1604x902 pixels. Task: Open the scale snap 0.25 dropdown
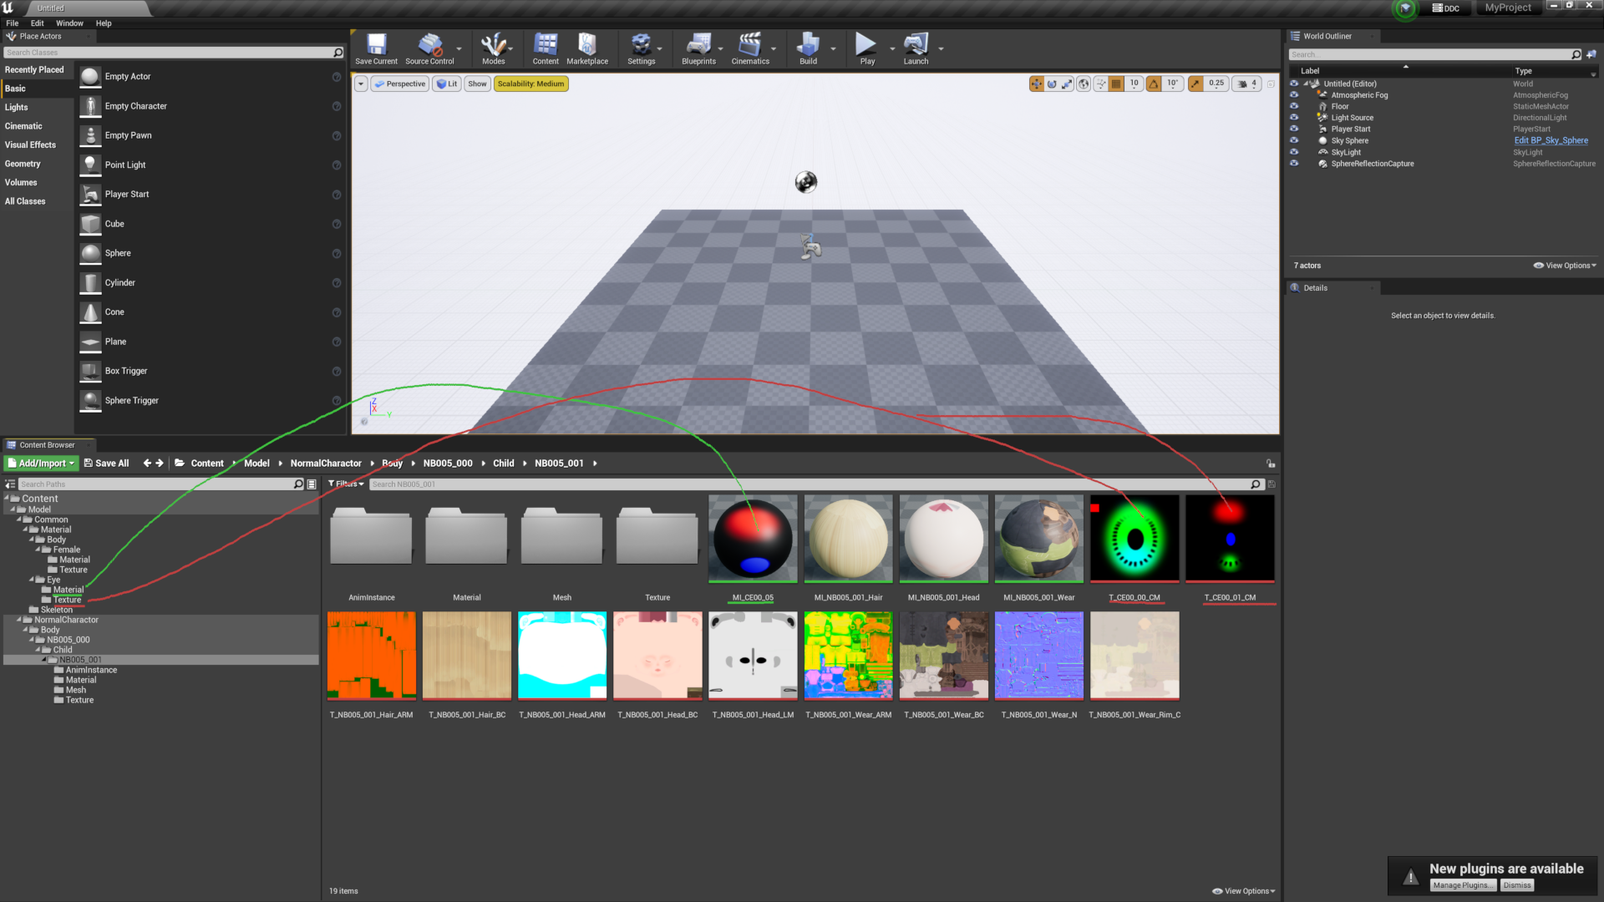tap(1216, 84)
